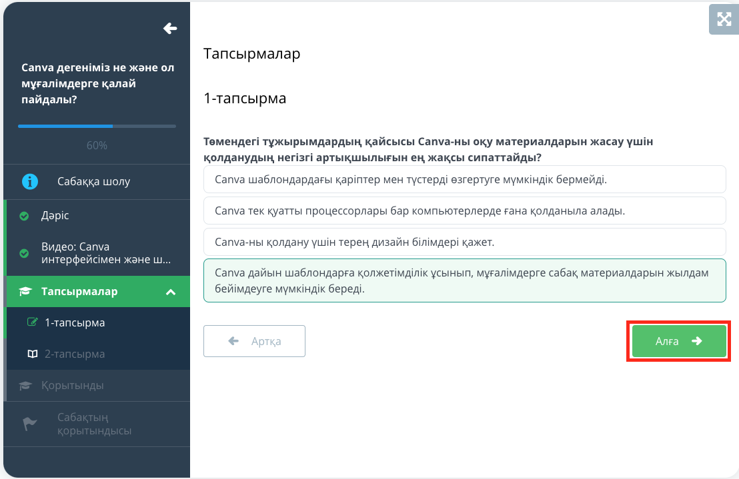Open the Дәріс lesson item

click(97, 215)
